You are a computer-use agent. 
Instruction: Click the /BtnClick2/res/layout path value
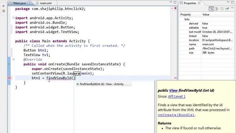coord(217,48)
